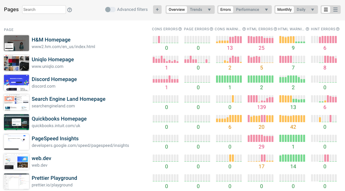Open the web.dev page title link
Viewport: 345px width, 191px height.
click(41, 158)
